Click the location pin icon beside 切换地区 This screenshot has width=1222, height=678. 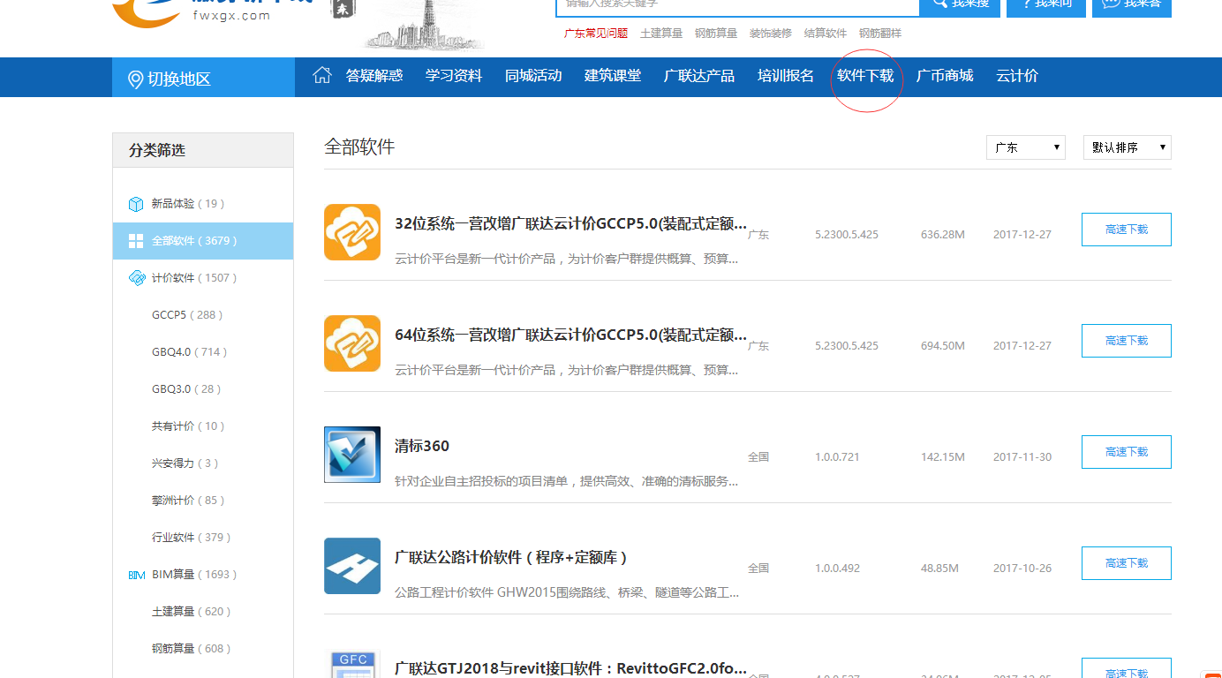(x=135, y=79)
